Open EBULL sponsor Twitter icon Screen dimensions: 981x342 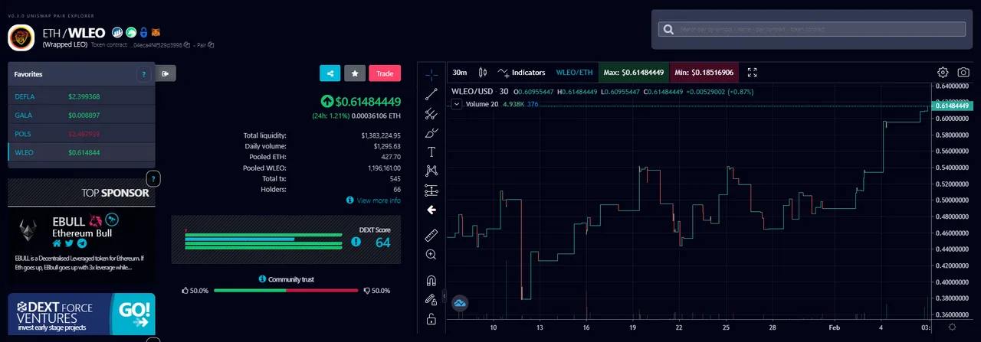pos(69,243)
